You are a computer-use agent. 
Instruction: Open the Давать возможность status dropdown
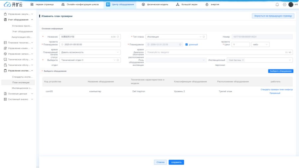[90, 52]
